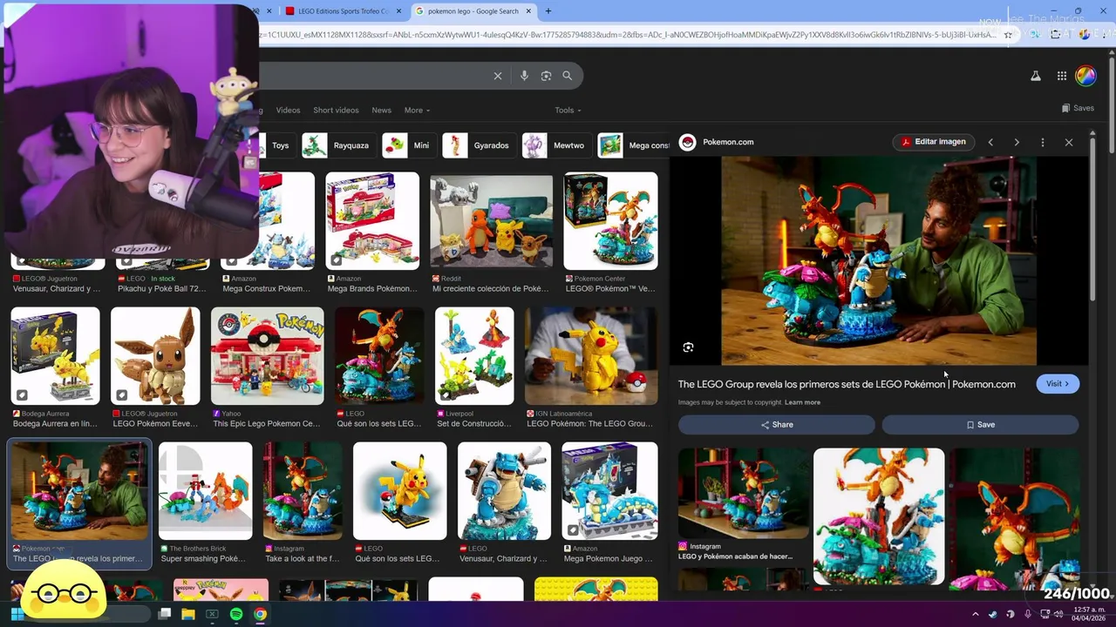Screen dimensions: 1116x627
Task: Share the previewed image
Action: [x=777, y=425]
